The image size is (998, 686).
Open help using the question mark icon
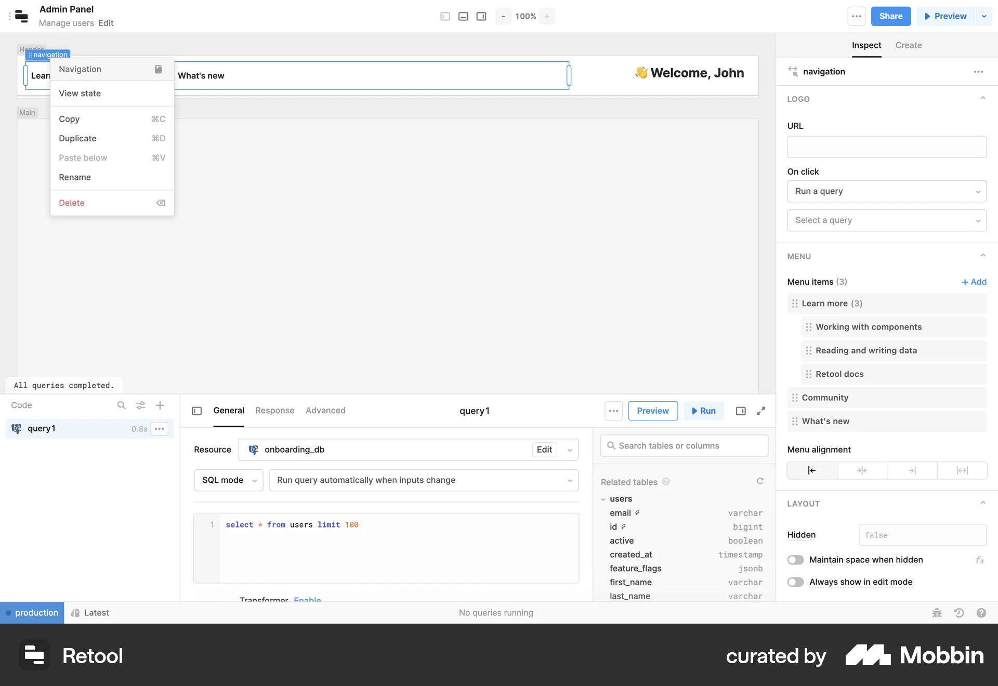[x=981, y=613]
